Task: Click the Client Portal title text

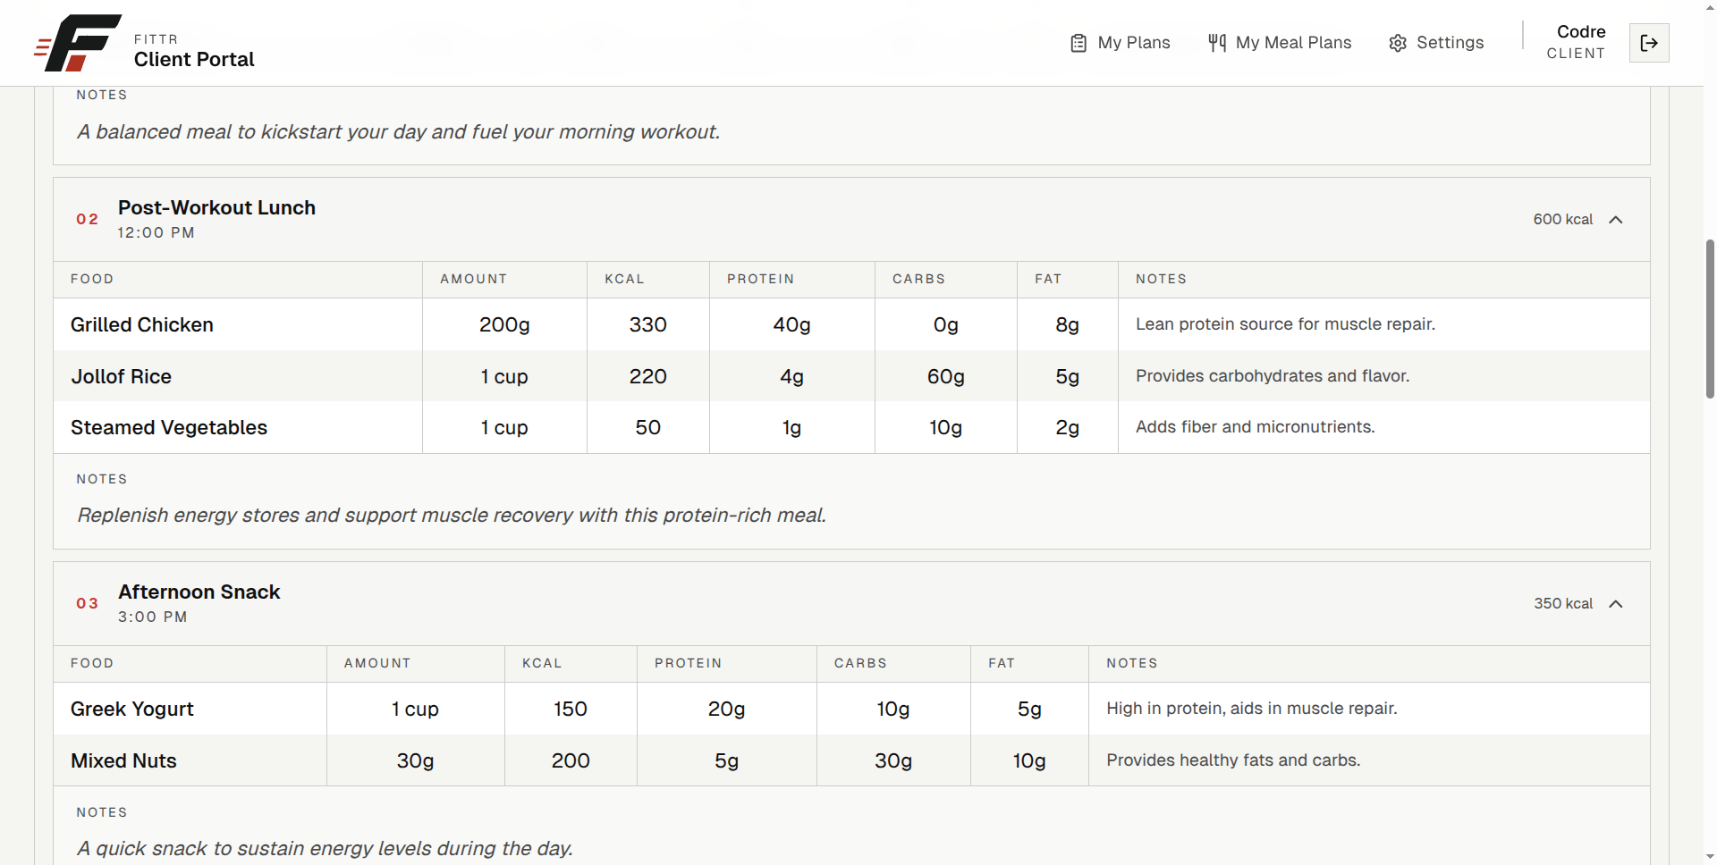Action: tap(194, 59)
